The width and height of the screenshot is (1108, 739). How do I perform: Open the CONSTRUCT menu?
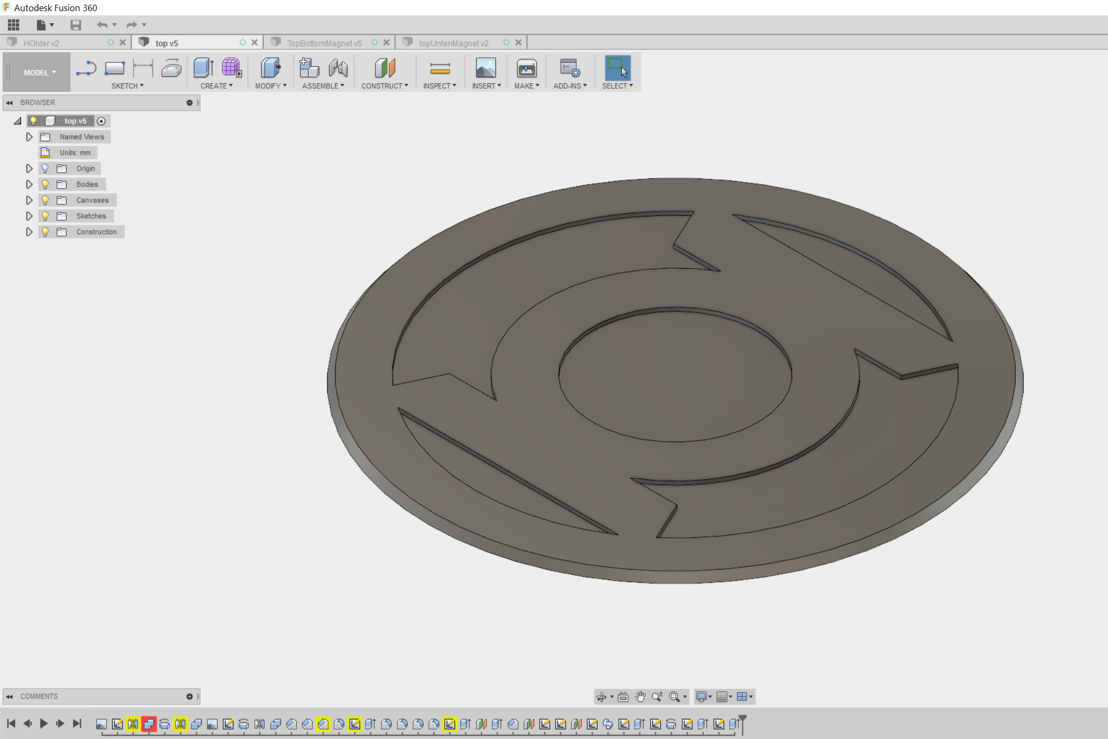[x=384, y=86]
